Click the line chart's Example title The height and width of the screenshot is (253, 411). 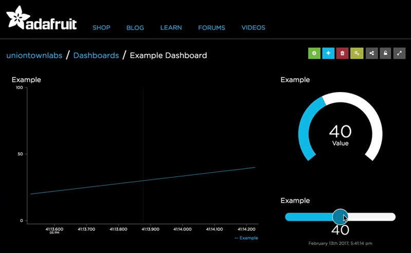coord(26,80)
